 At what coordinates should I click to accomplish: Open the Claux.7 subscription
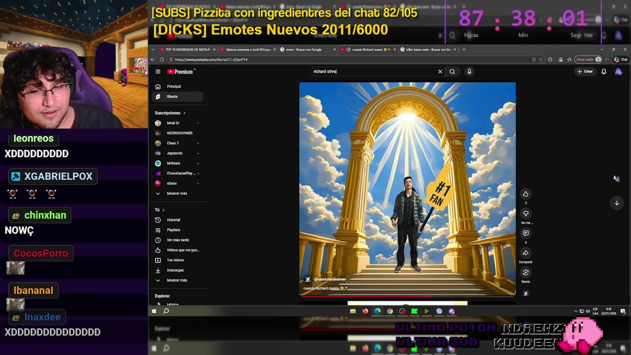tap(177, 143)
